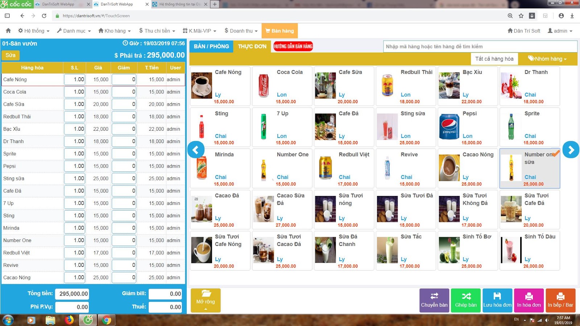Select the Pepsi product card
Image resolution: width=580 pixels, height=326 pixels.
click(x=468, y=127)
